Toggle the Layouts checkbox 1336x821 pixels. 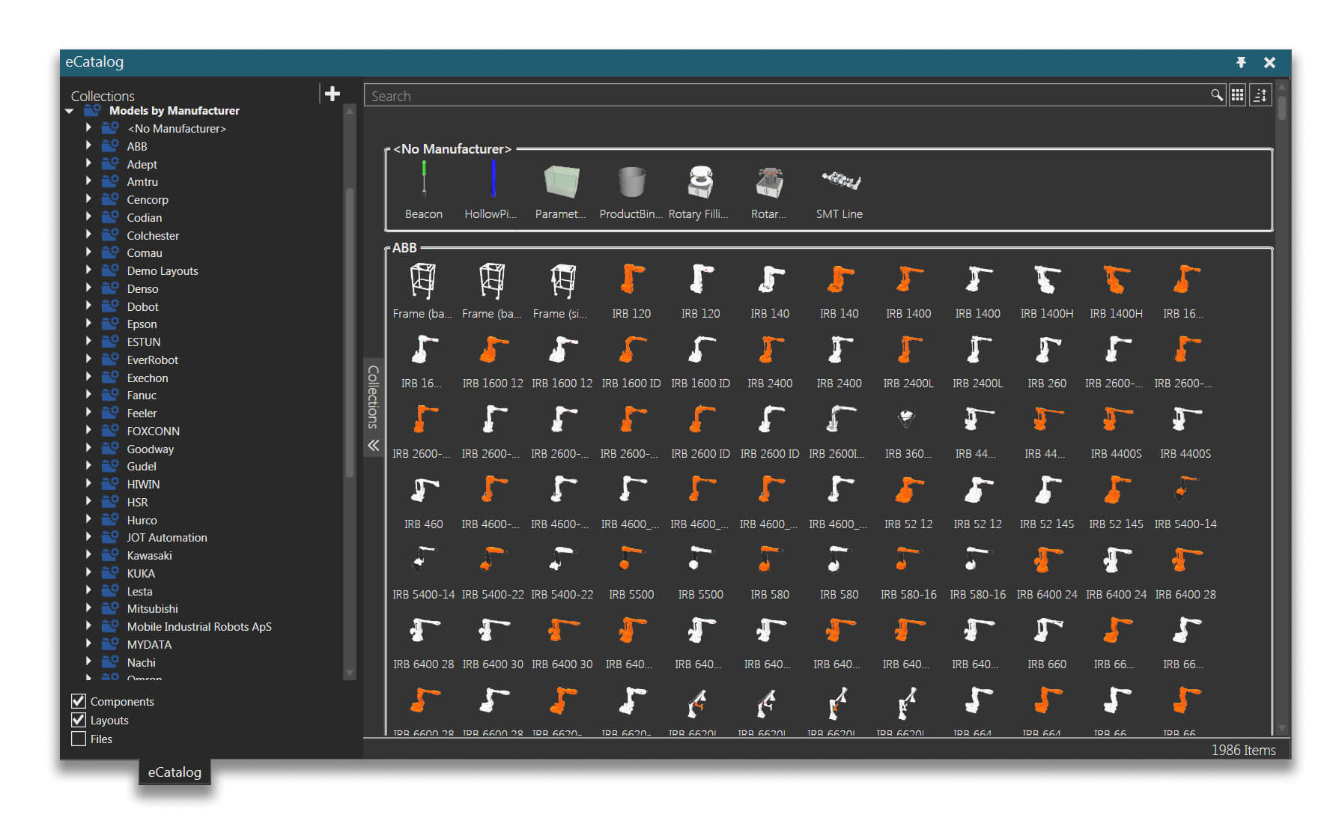tap(79, 720)
